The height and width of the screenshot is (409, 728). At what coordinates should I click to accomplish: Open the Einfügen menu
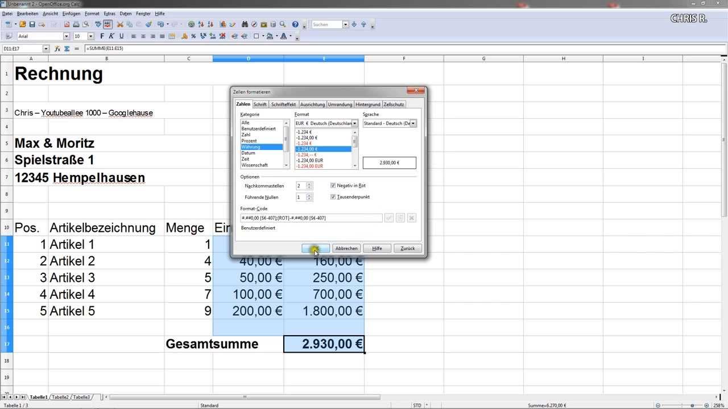pyautogui.click(x=71, y=14)
